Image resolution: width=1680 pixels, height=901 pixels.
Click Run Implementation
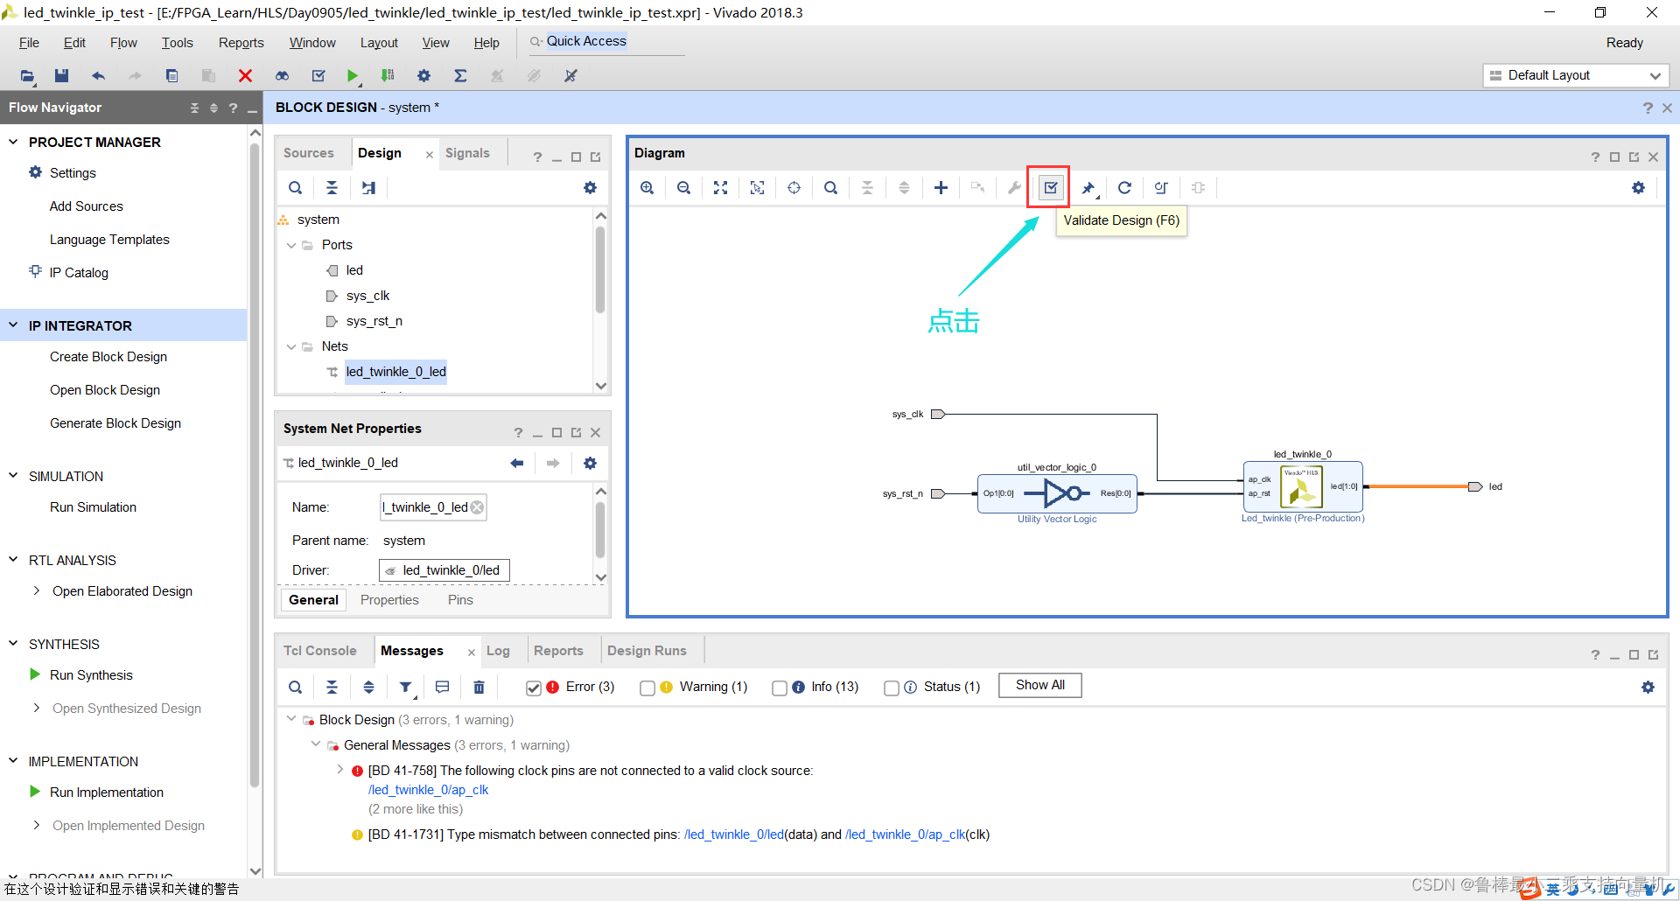point(107,793)
